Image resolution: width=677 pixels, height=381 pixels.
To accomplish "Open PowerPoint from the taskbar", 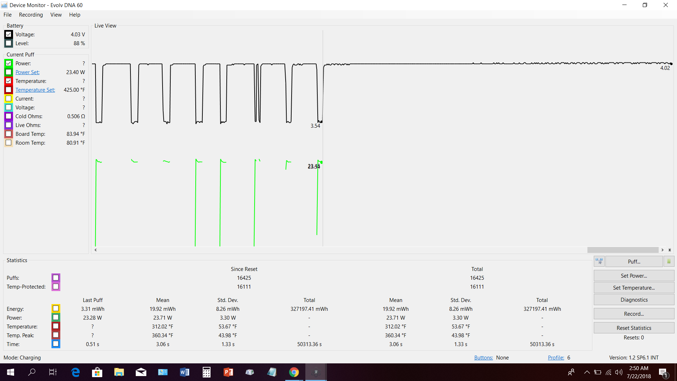I will tap(228, 372).
